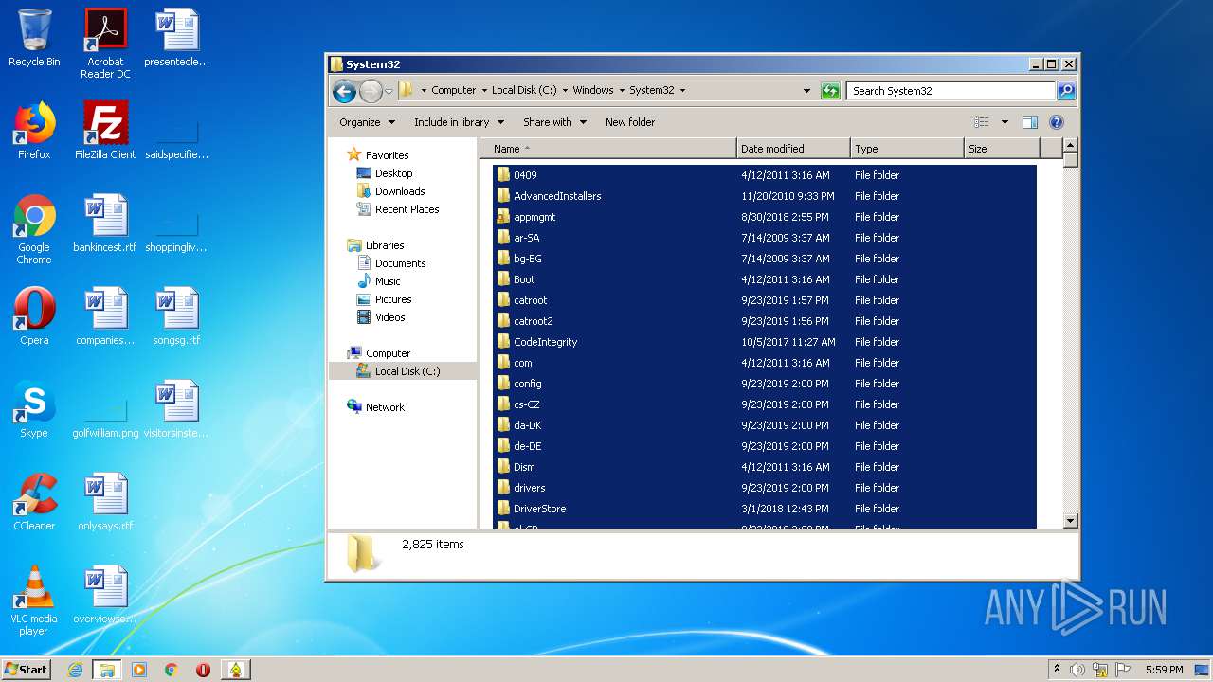Change the view layout icon
Screen dimensions: 1213x682
982,122
